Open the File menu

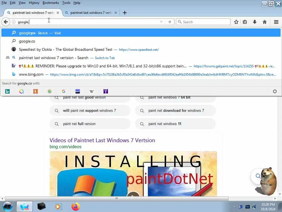(4, 3)
